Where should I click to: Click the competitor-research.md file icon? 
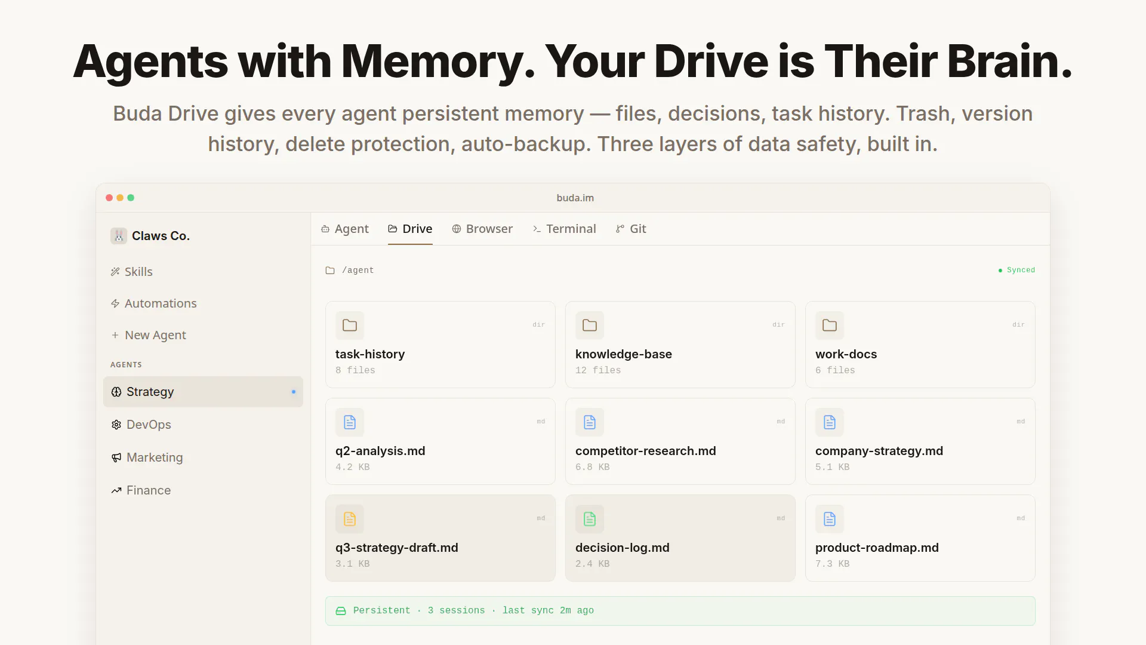coord(590,422)
